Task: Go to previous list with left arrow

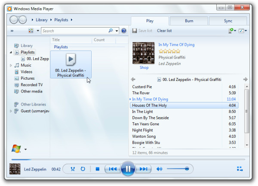Action: tap(133, 79)
